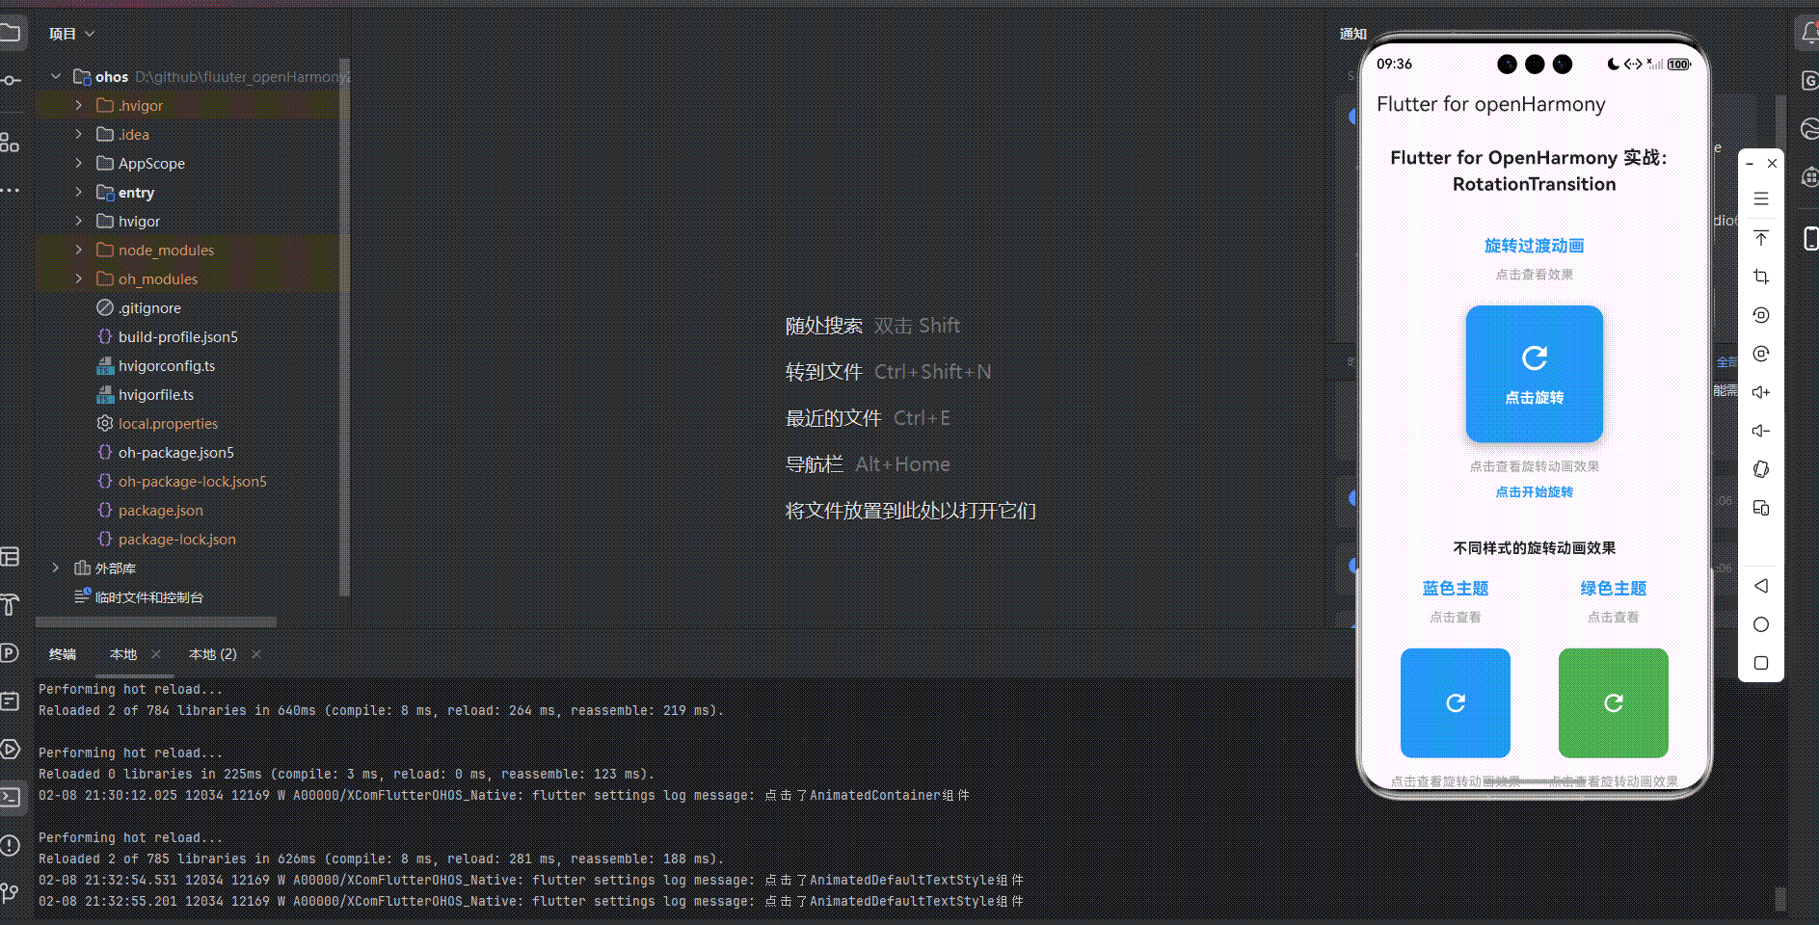
Task: Open the circled P tool window icon
Action: [10, 653]
